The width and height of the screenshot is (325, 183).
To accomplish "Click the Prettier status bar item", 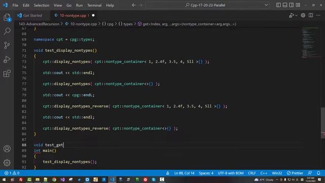I will point(295,173).
